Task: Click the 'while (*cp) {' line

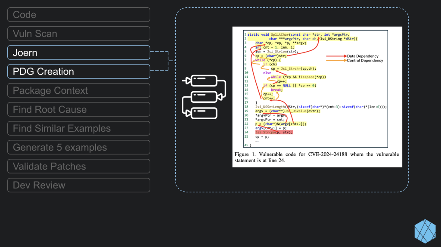Action: point(268,60)
